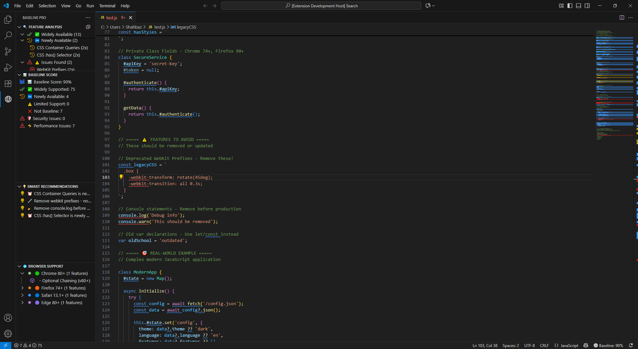Open Source Control view
The image size is (638, 349).
point(8,52)
